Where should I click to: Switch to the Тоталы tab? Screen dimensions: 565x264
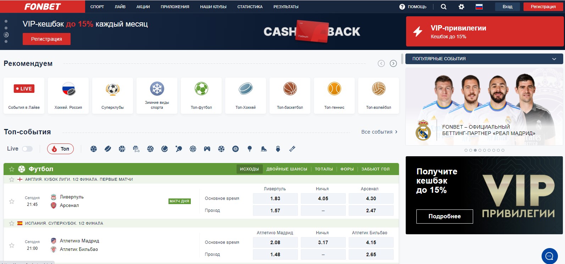point(323,169)
